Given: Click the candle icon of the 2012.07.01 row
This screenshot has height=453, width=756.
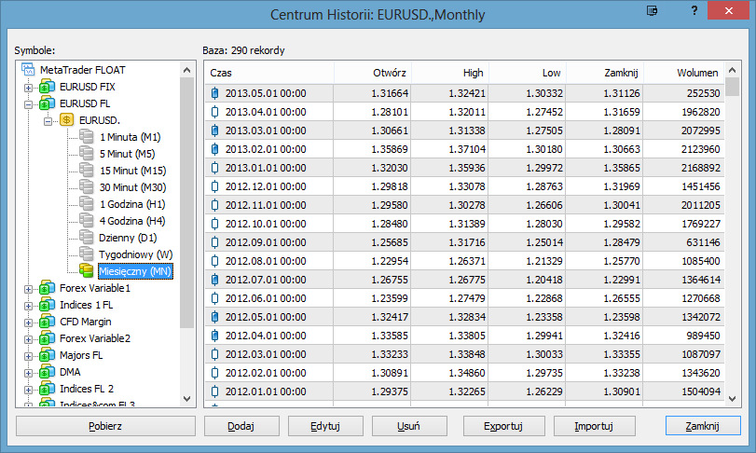Looking at the screenshot, I should tap(215, 280).
